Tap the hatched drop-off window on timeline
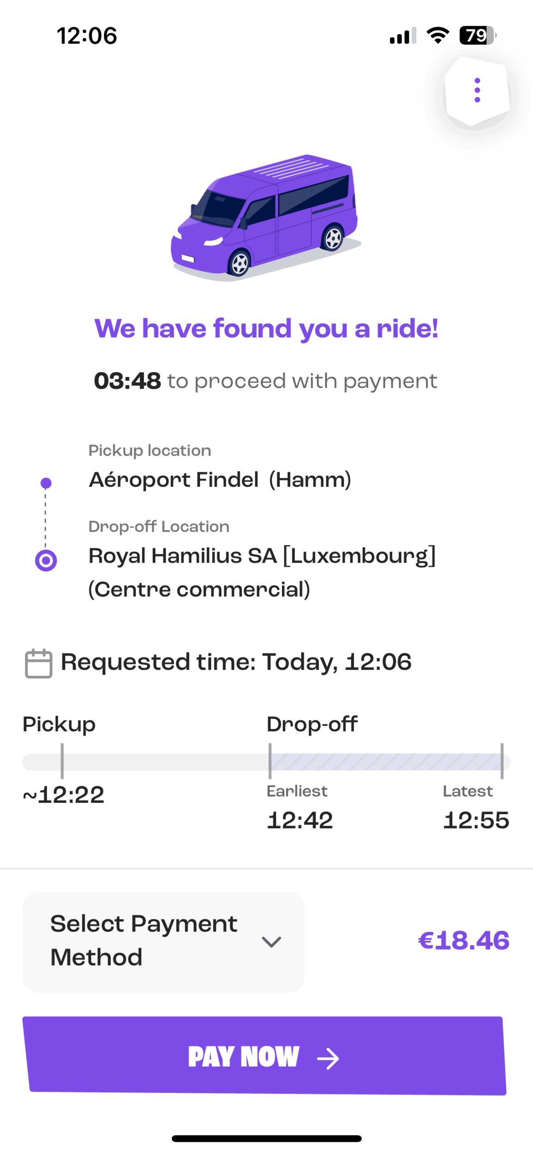533x1153 pixels. click(x=386, y=761)
